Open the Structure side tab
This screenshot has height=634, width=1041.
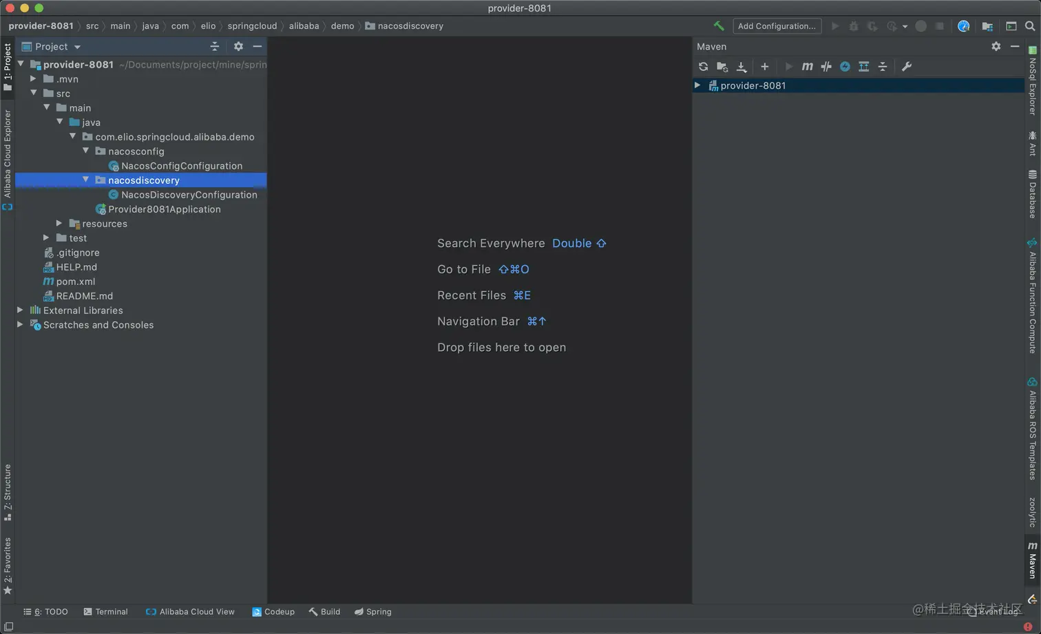(8, 492)
